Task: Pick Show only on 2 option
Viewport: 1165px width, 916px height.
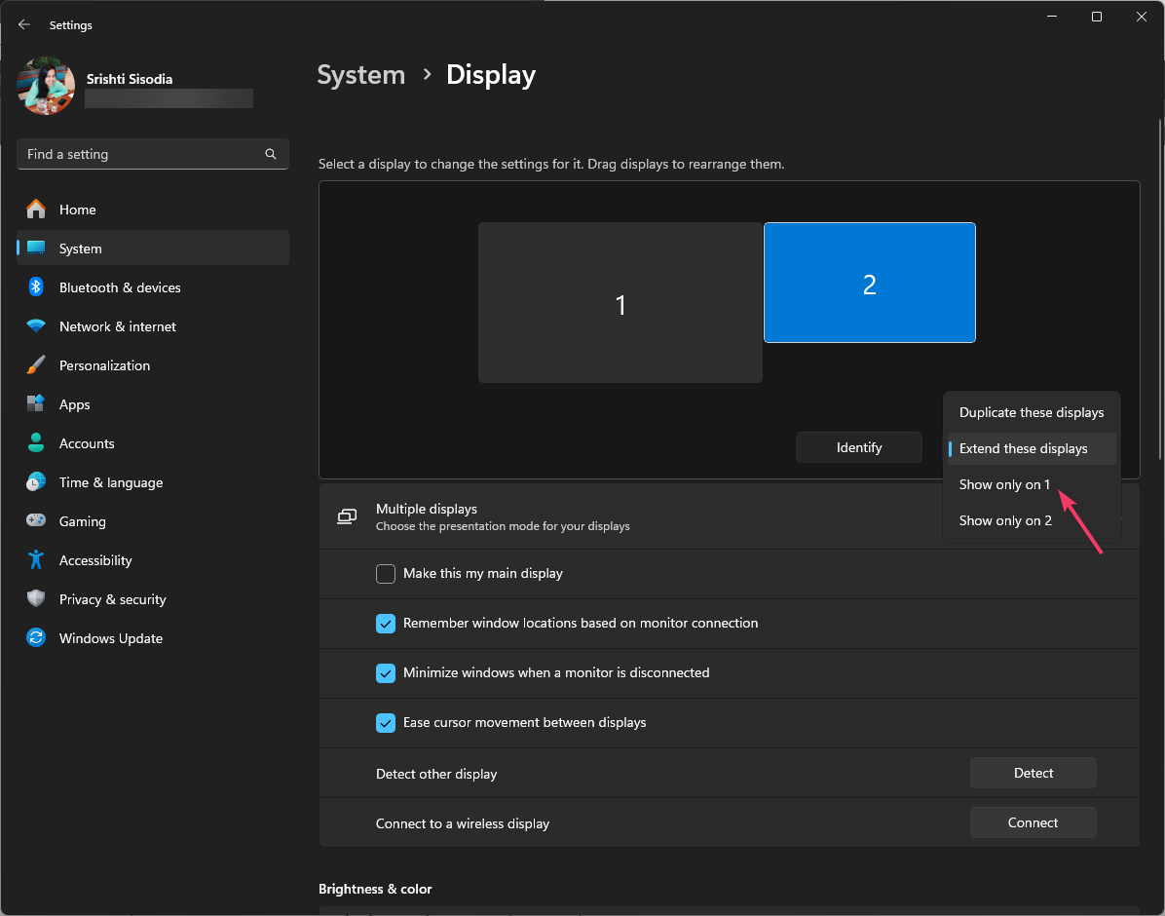Action: tap(1005, 520)
